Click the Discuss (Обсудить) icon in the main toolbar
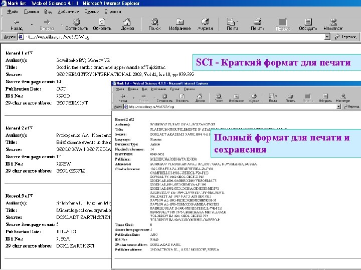The height and width of the screenshot is (270, 361). point(308,22)
